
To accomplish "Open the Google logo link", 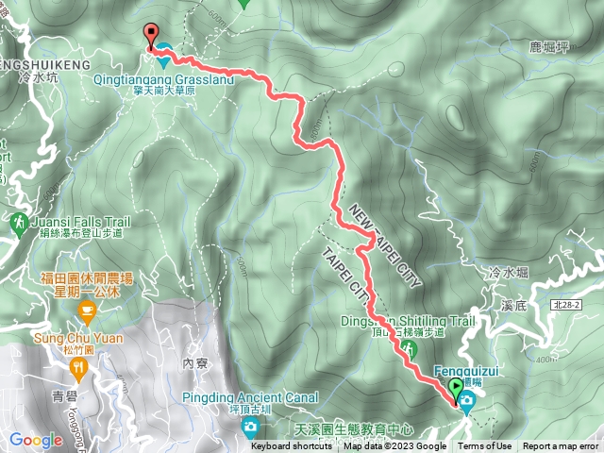I will coord(36,441).
